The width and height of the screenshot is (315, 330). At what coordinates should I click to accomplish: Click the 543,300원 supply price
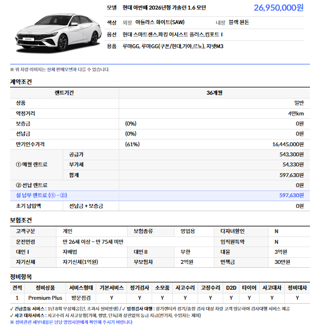click(292, 155)
